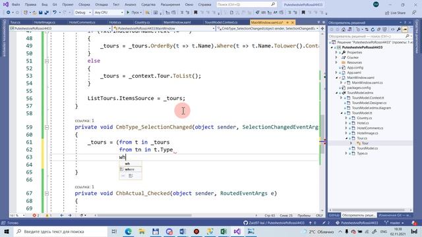The height and width of the screenshot is (237, 422).
Task: Click the split editor plus icon
Action: point(322,28)
